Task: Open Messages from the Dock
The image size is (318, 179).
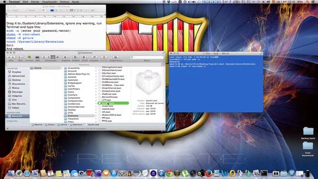Action: (75, 174)
